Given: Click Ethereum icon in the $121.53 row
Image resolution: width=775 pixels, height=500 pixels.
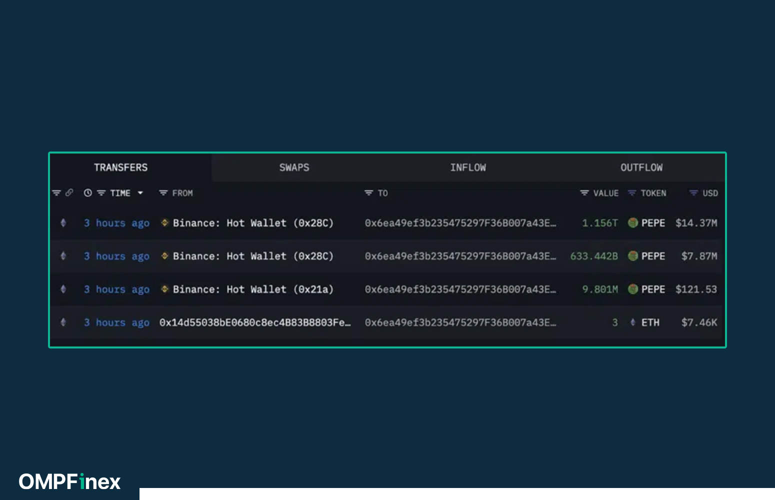Looking at the screenshot, I should (x=63, y=289).
